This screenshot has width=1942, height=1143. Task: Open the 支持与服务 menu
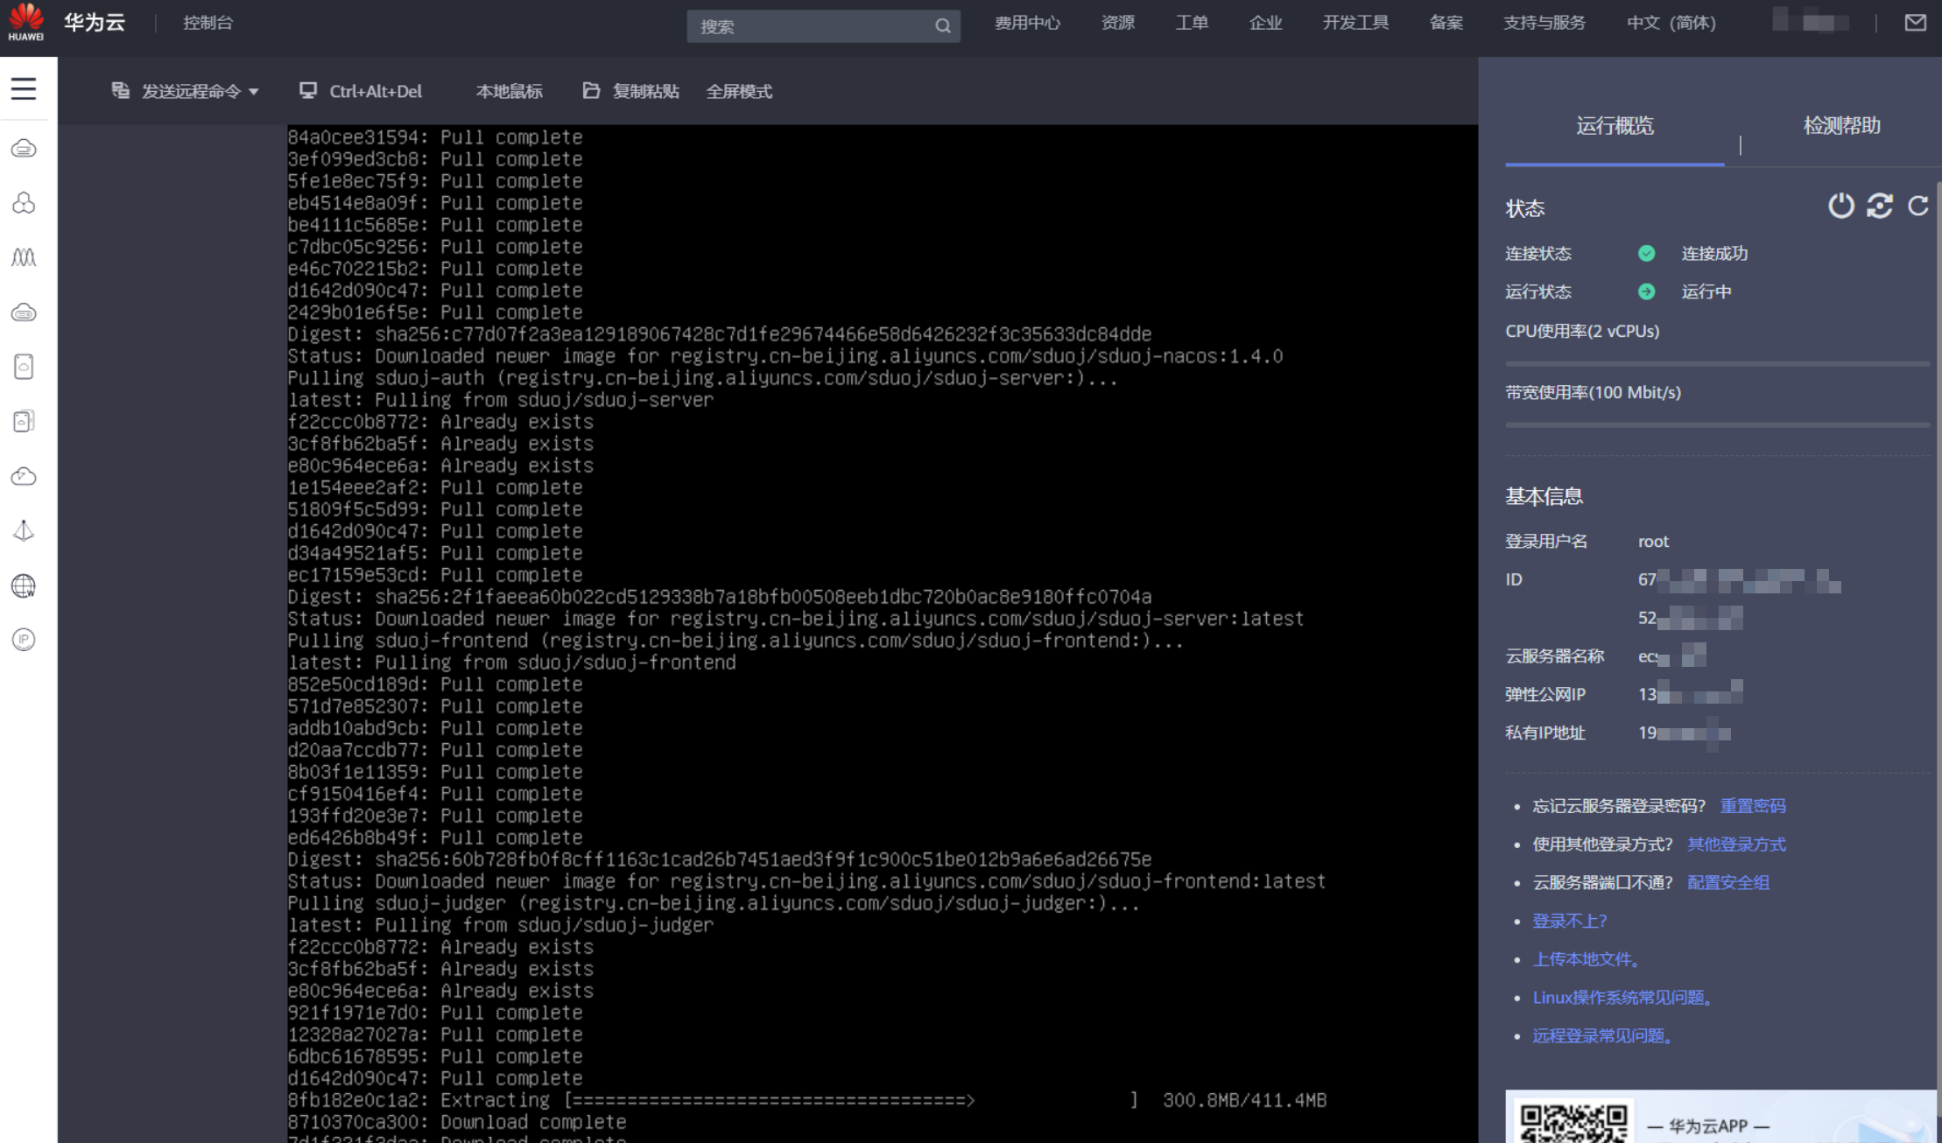(1544, 23)
